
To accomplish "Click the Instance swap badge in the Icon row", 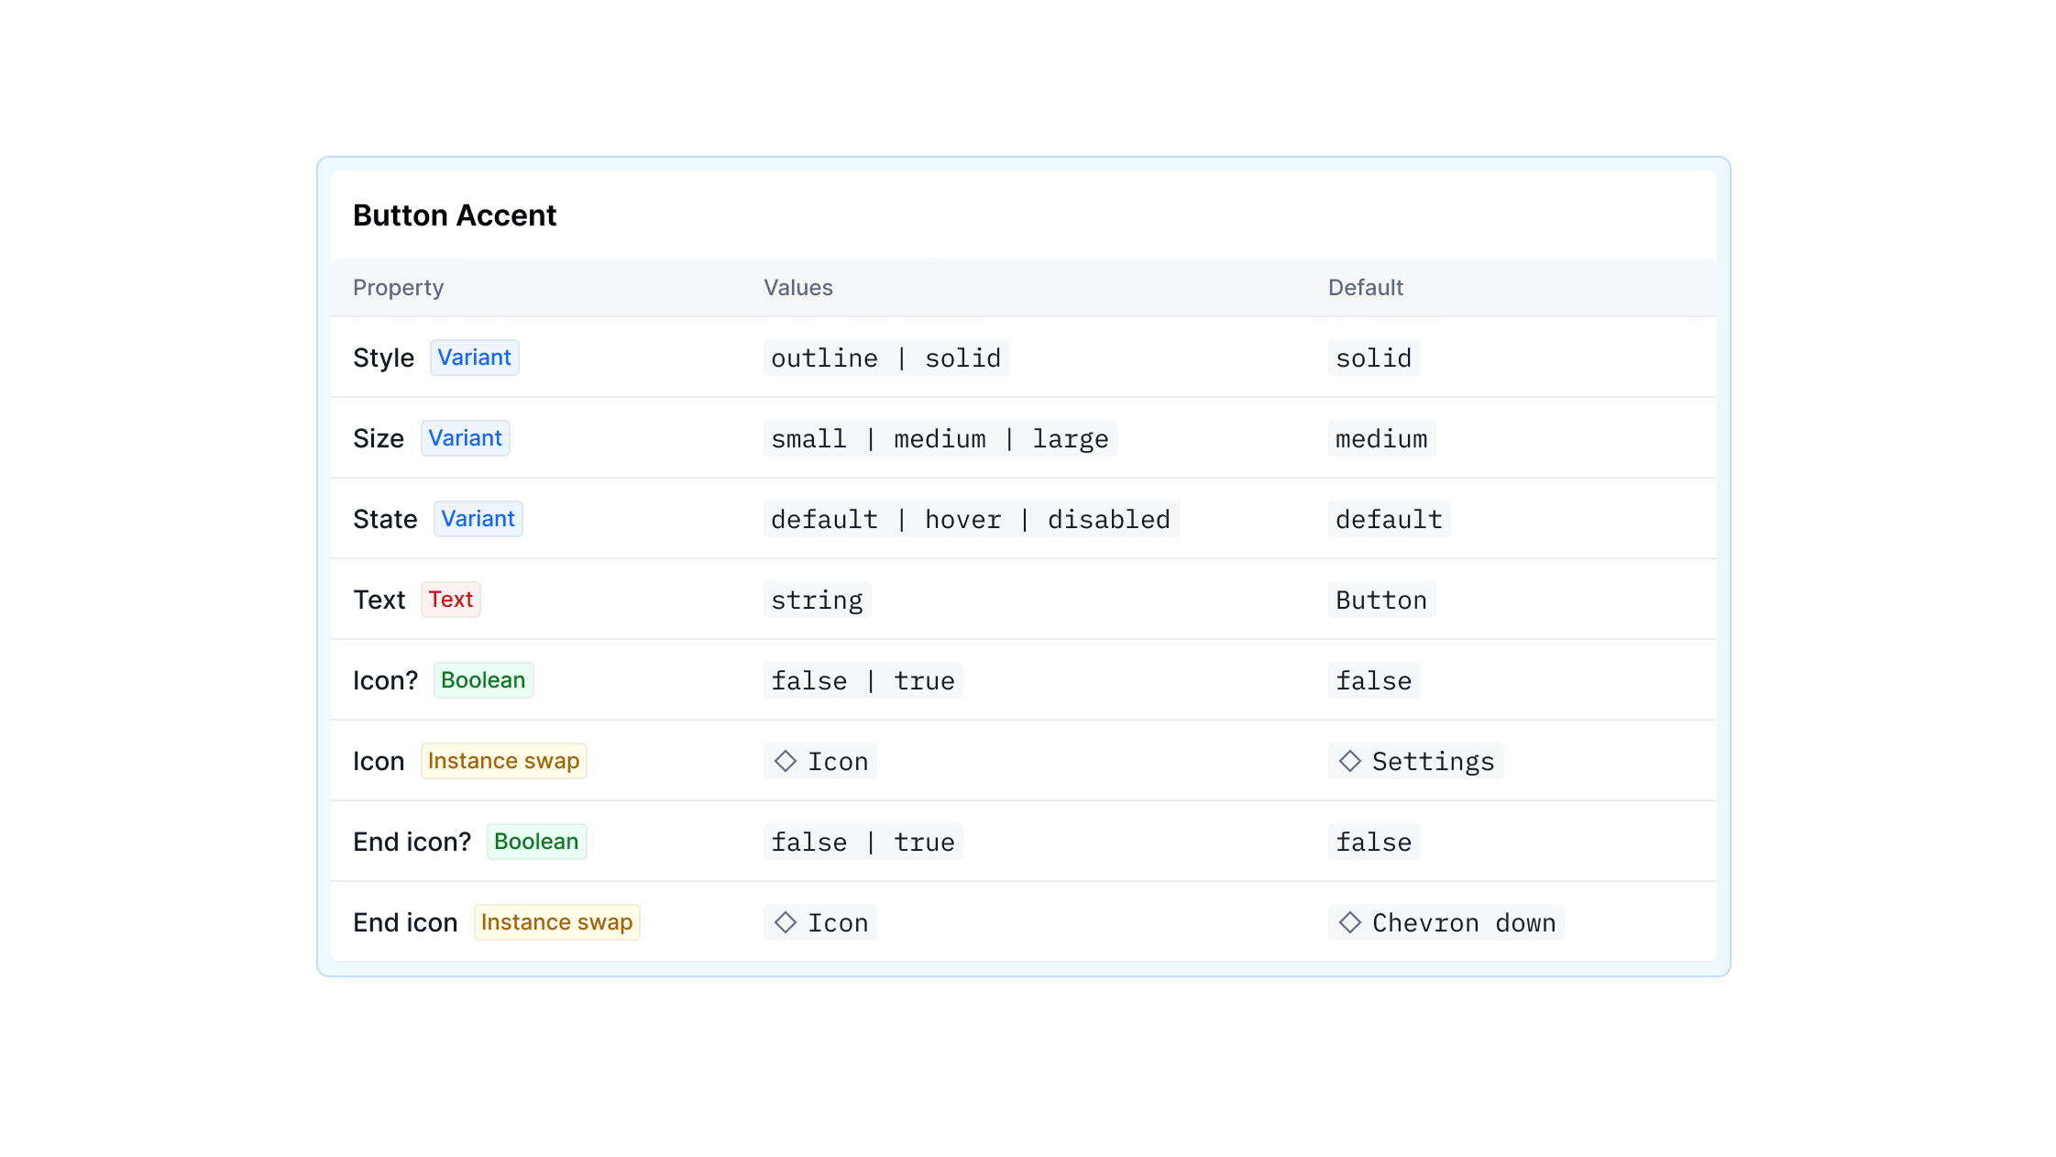I will pyautogui.click(x=503, y=761).
